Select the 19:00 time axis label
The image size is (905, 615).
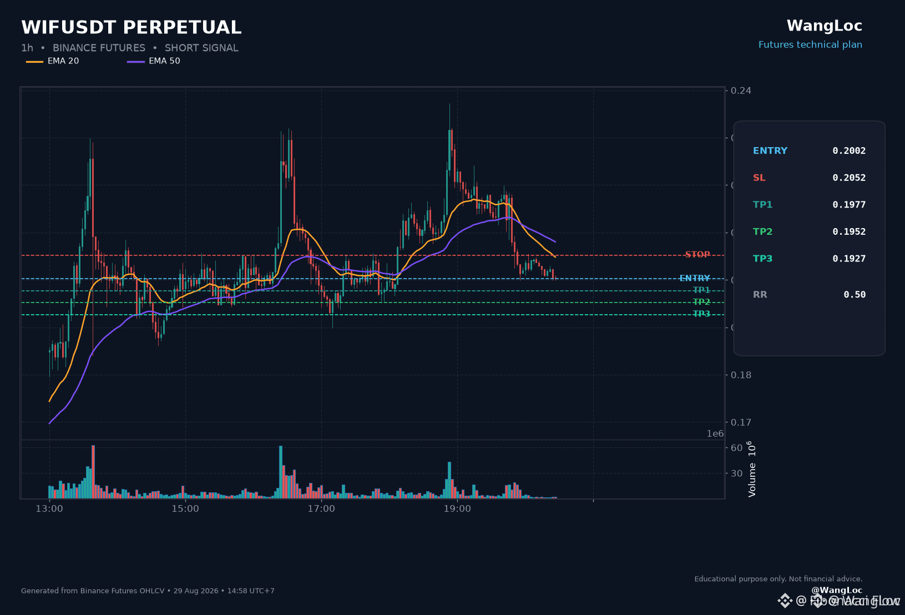tap(457, 509)
